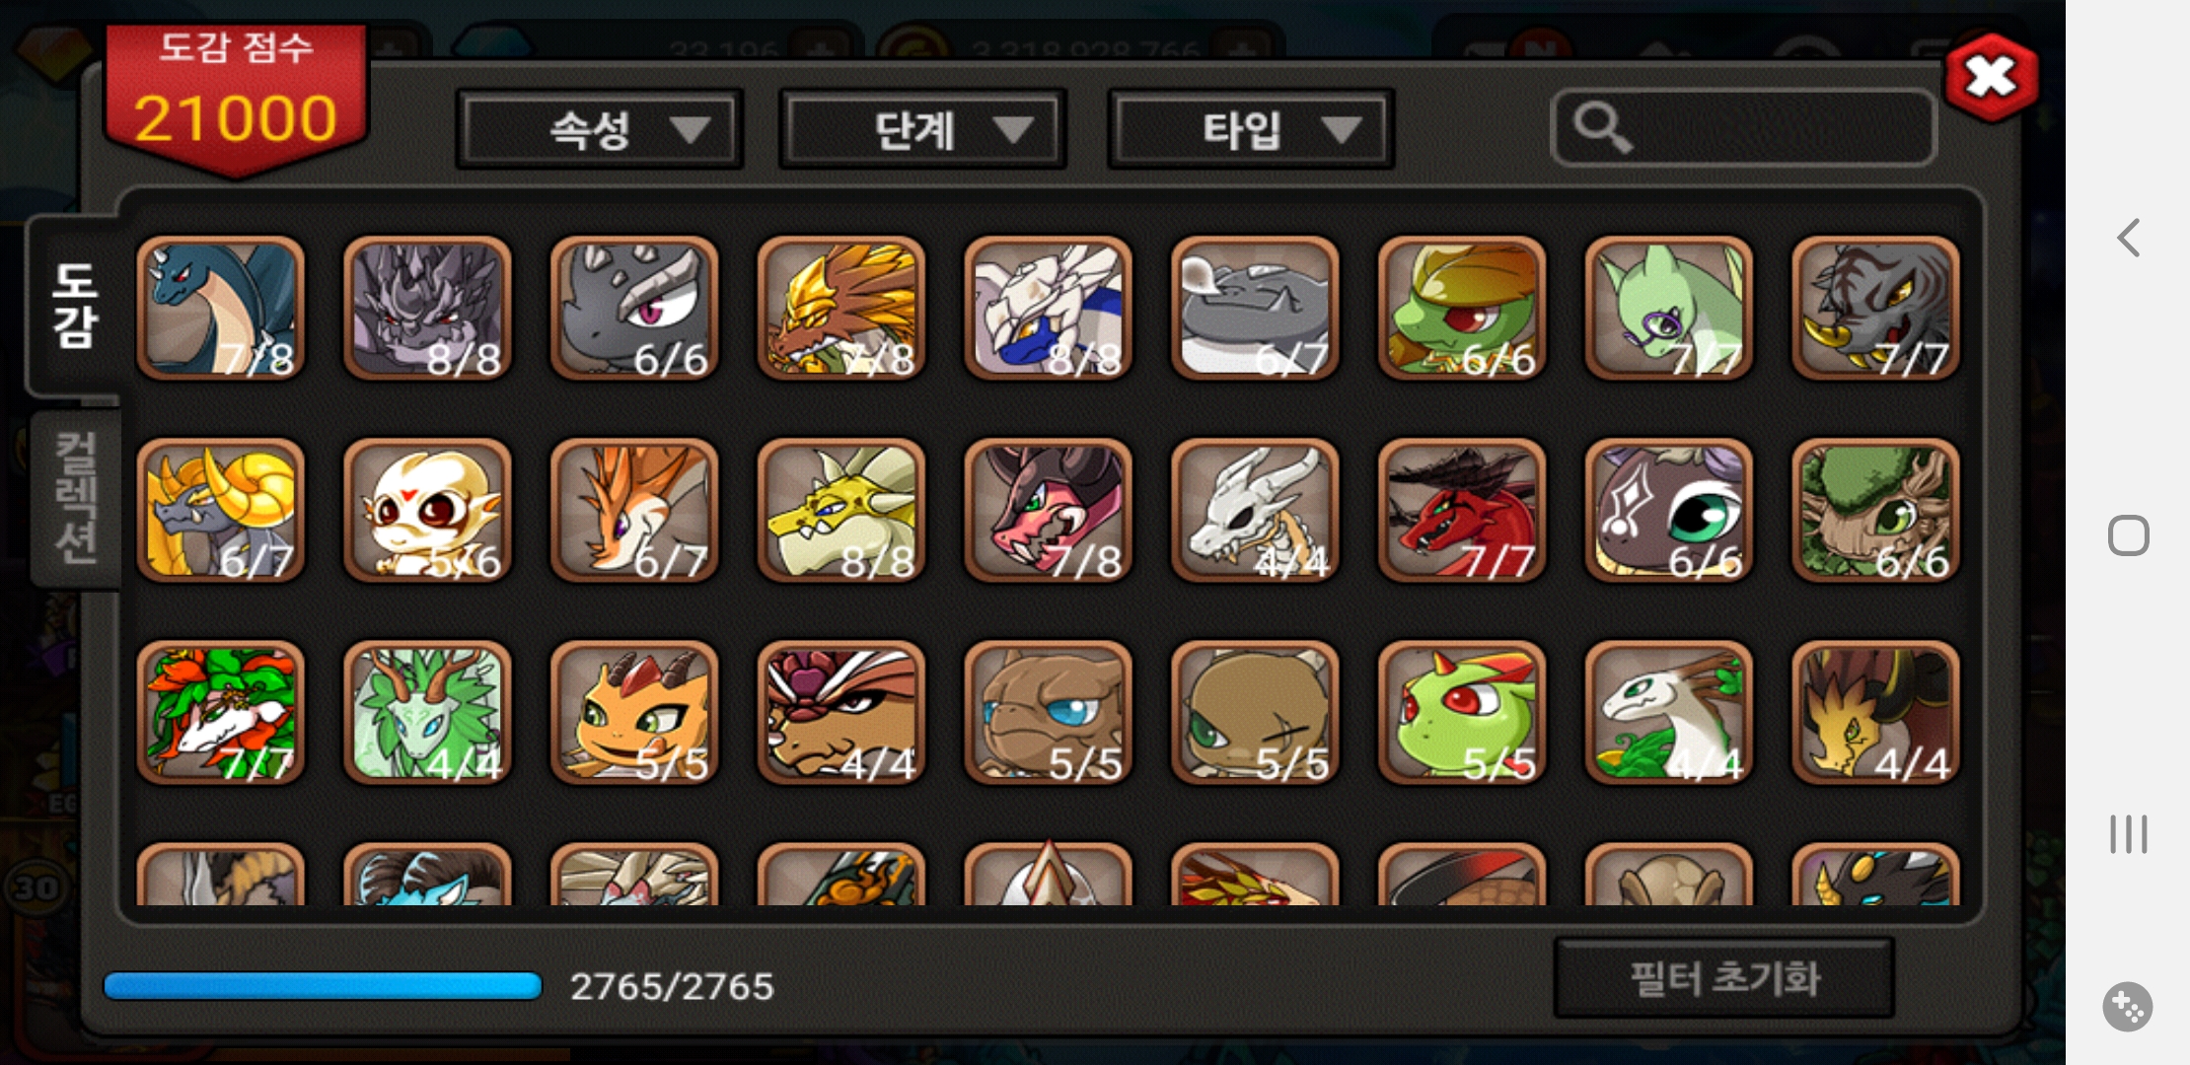The height and width of the screenshot is (1065, 2190).
Task: Pick the green glasses-wearing dragon 7/7
Action: [1669, 308]
